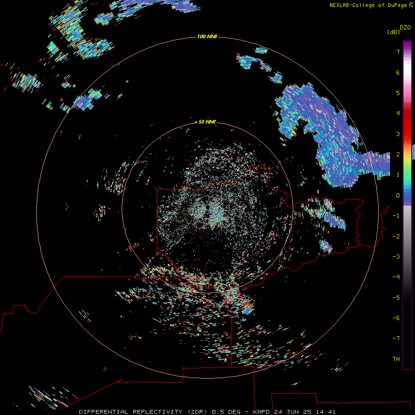
Task: Click the '1' value on color scale
Action: click(398, 175)
